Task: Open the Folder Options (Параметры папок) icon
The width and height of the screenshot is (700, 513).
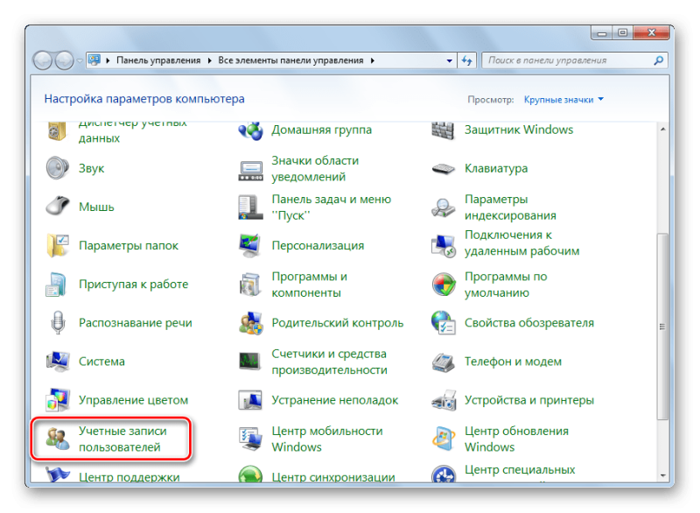Action: [58, 245]
